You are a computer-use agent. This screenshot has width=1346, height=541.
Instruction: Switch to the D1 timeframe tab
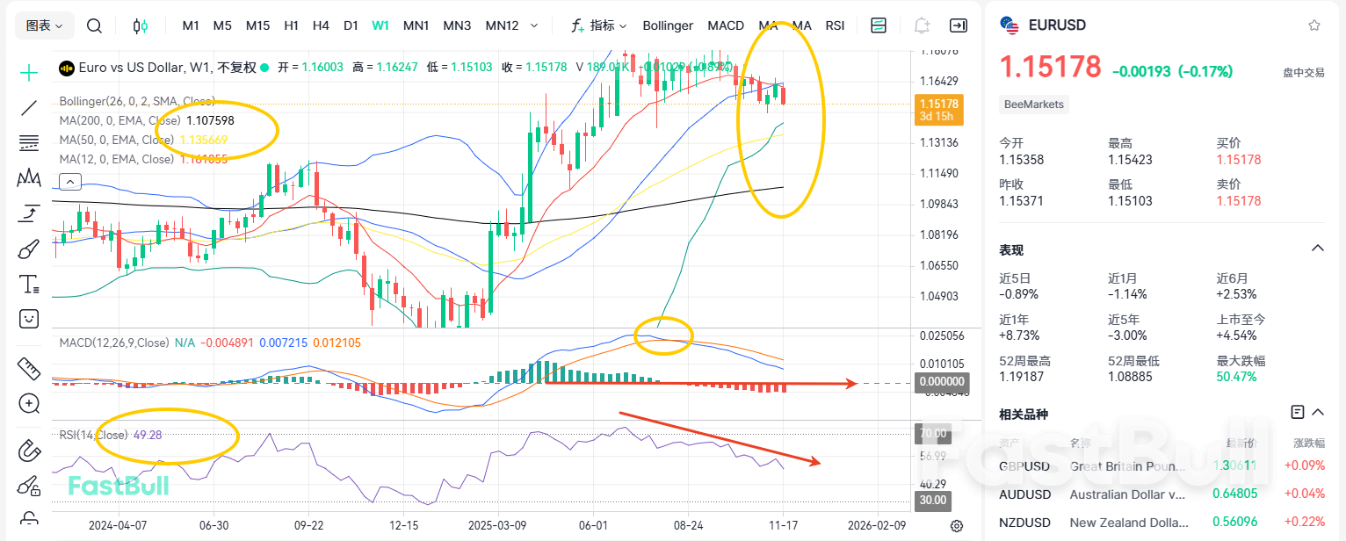(351, 25)
